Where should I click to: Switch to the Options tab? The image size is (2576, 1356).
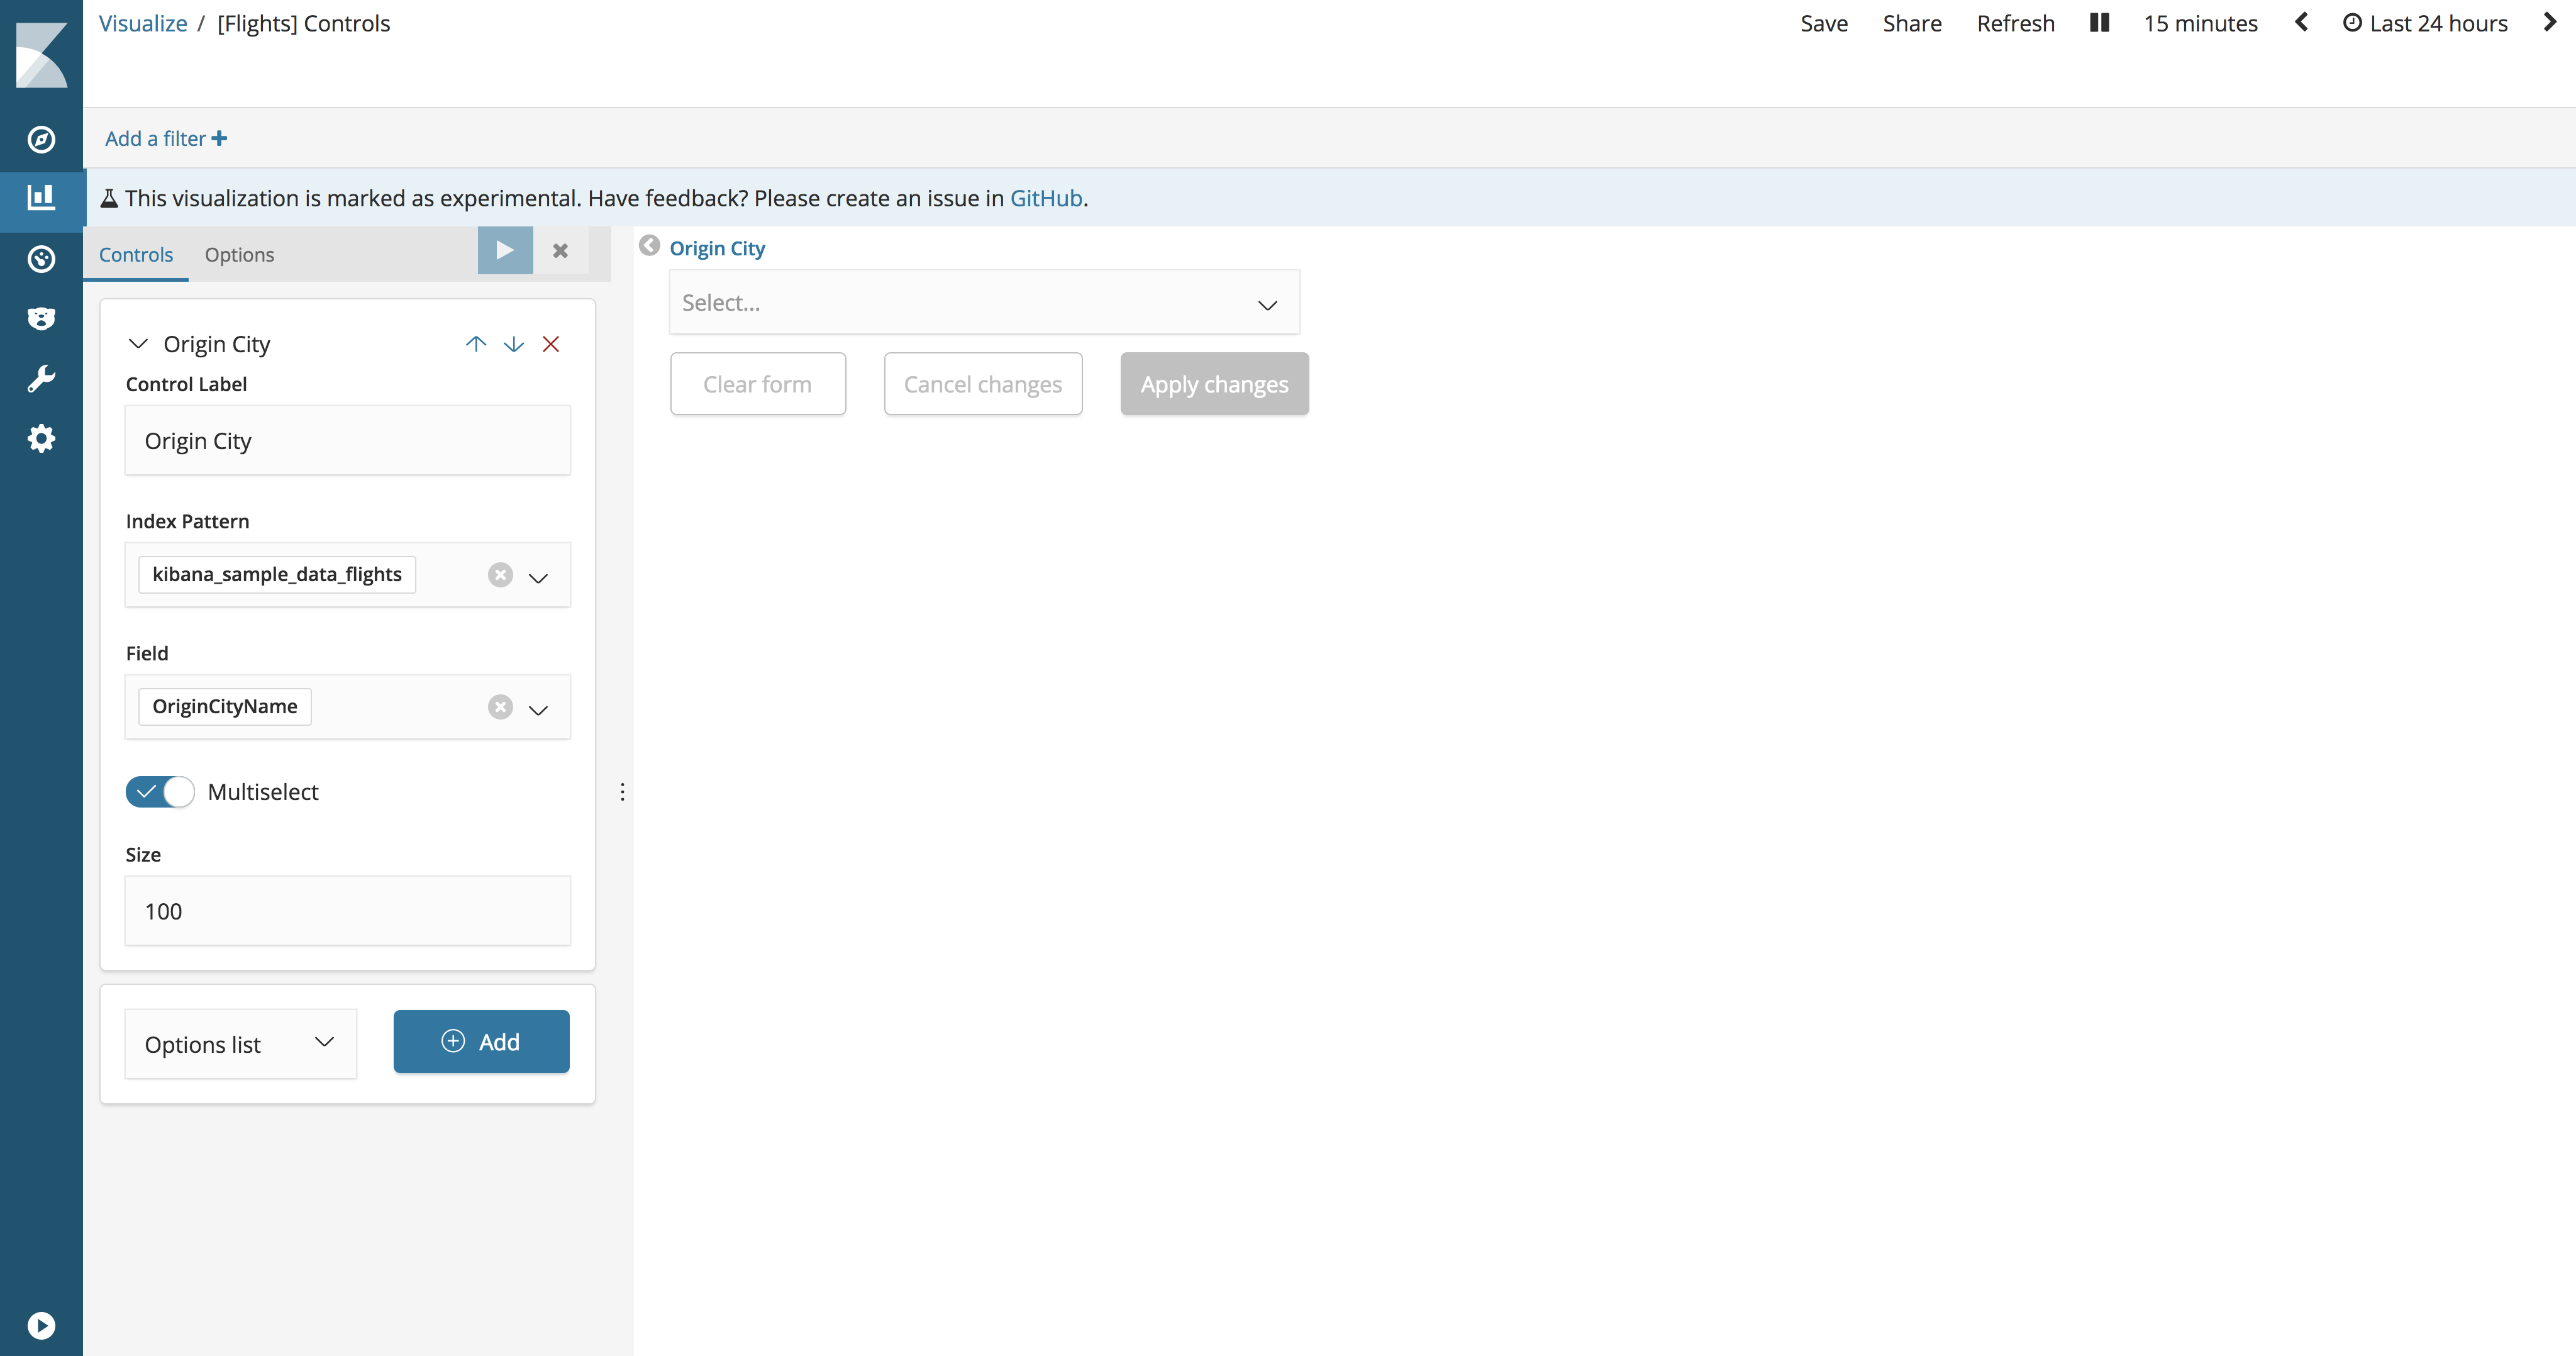tap(239, 254)
